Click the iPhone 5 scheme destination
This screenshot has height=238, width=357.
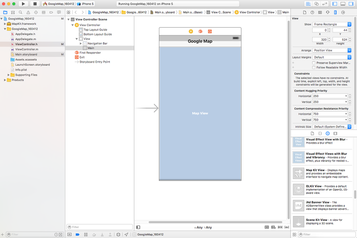(85, 4)
